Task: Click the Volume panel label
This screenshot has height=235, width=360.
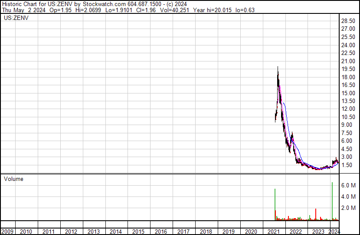Action: 13,179
